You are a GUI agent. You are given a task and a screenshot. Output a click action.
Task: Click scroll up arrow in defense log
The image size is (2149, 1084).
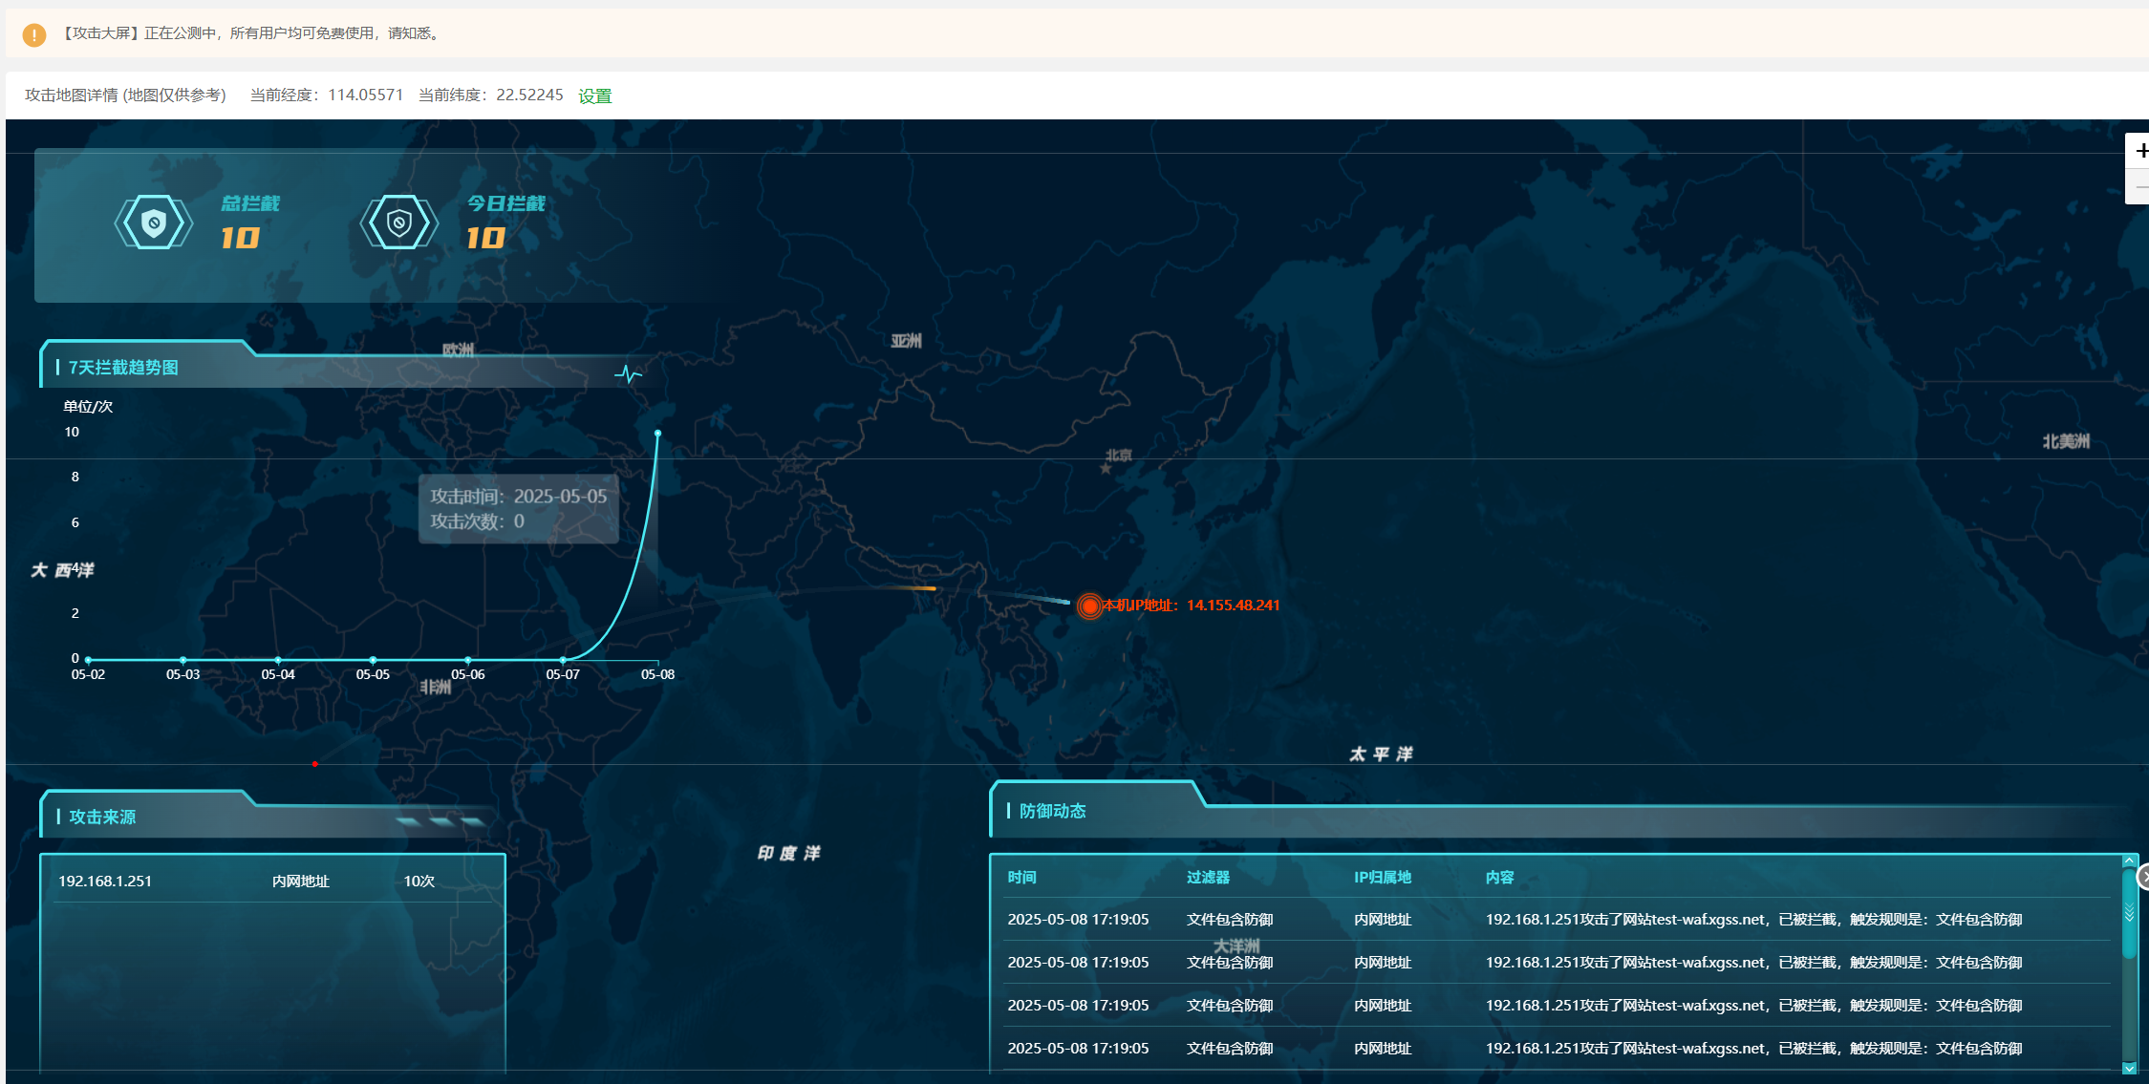(x=2129, y=861)
